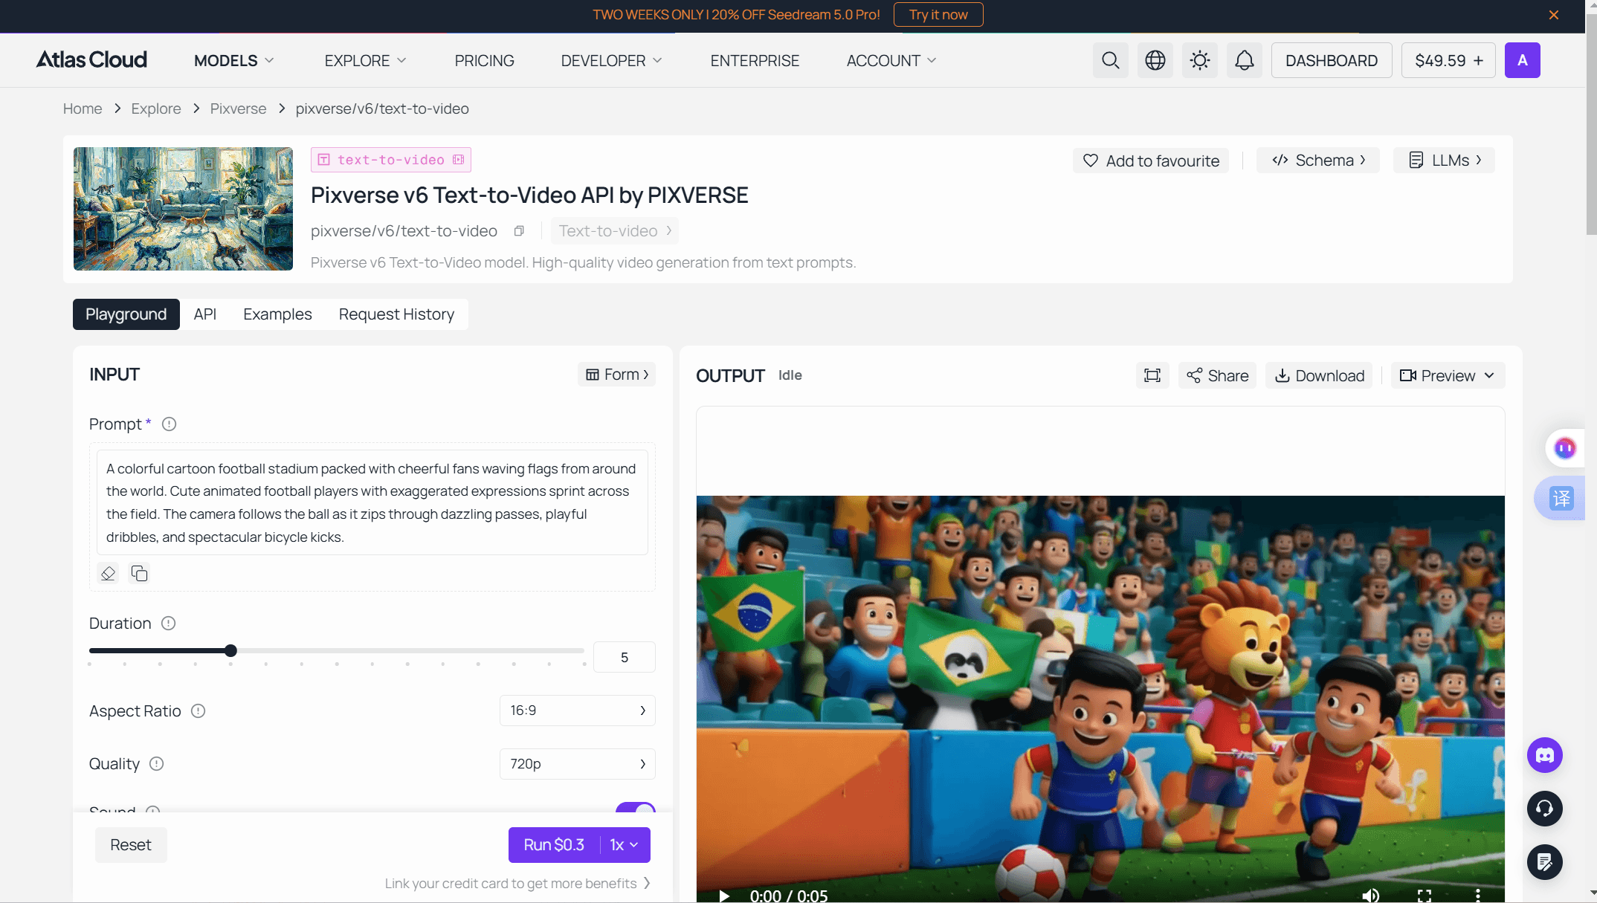Screen dimensions: 1597x903
Task: Expand the DEVELOPER menu
Action: click(x=611, y=60)
